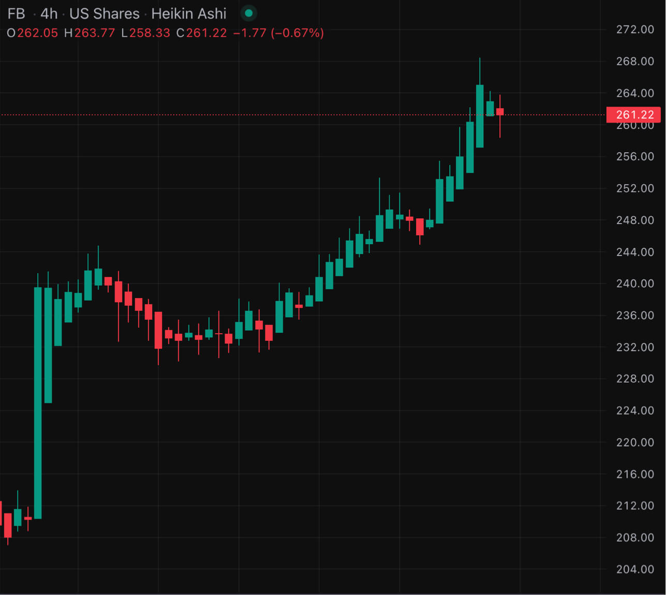Screen dimensions: 666x595
Task: Click the 248.00 price axis label
Action: tap(635, 220)
